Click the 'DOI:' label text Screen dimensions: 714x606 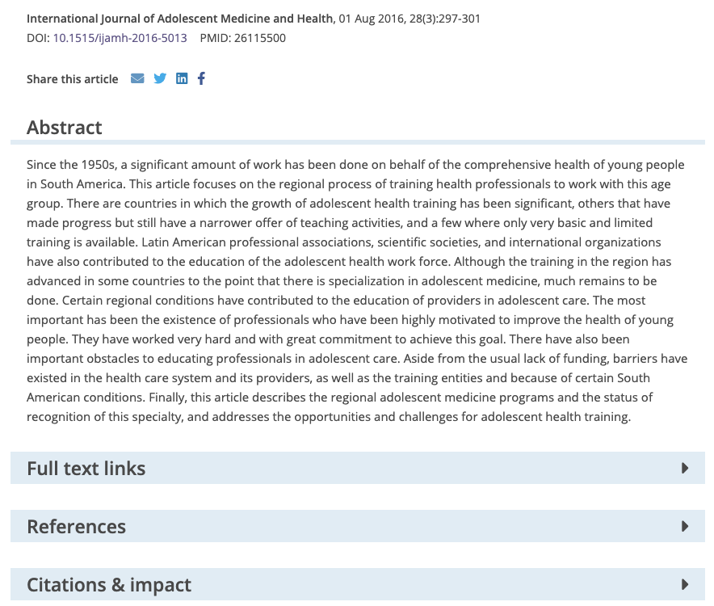[38, 38]
